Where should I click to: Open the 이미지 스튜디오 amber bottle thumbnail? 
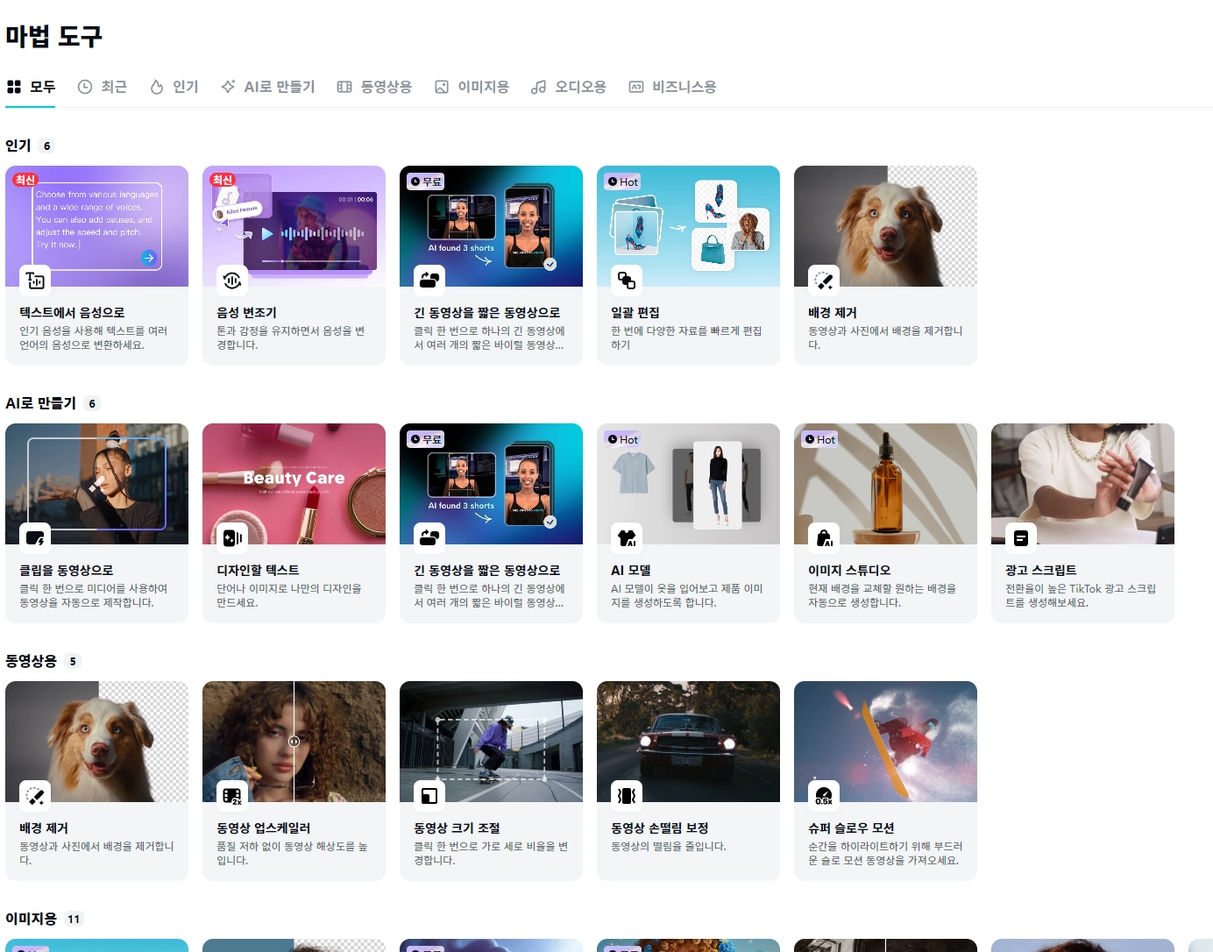tap(885, 484)
